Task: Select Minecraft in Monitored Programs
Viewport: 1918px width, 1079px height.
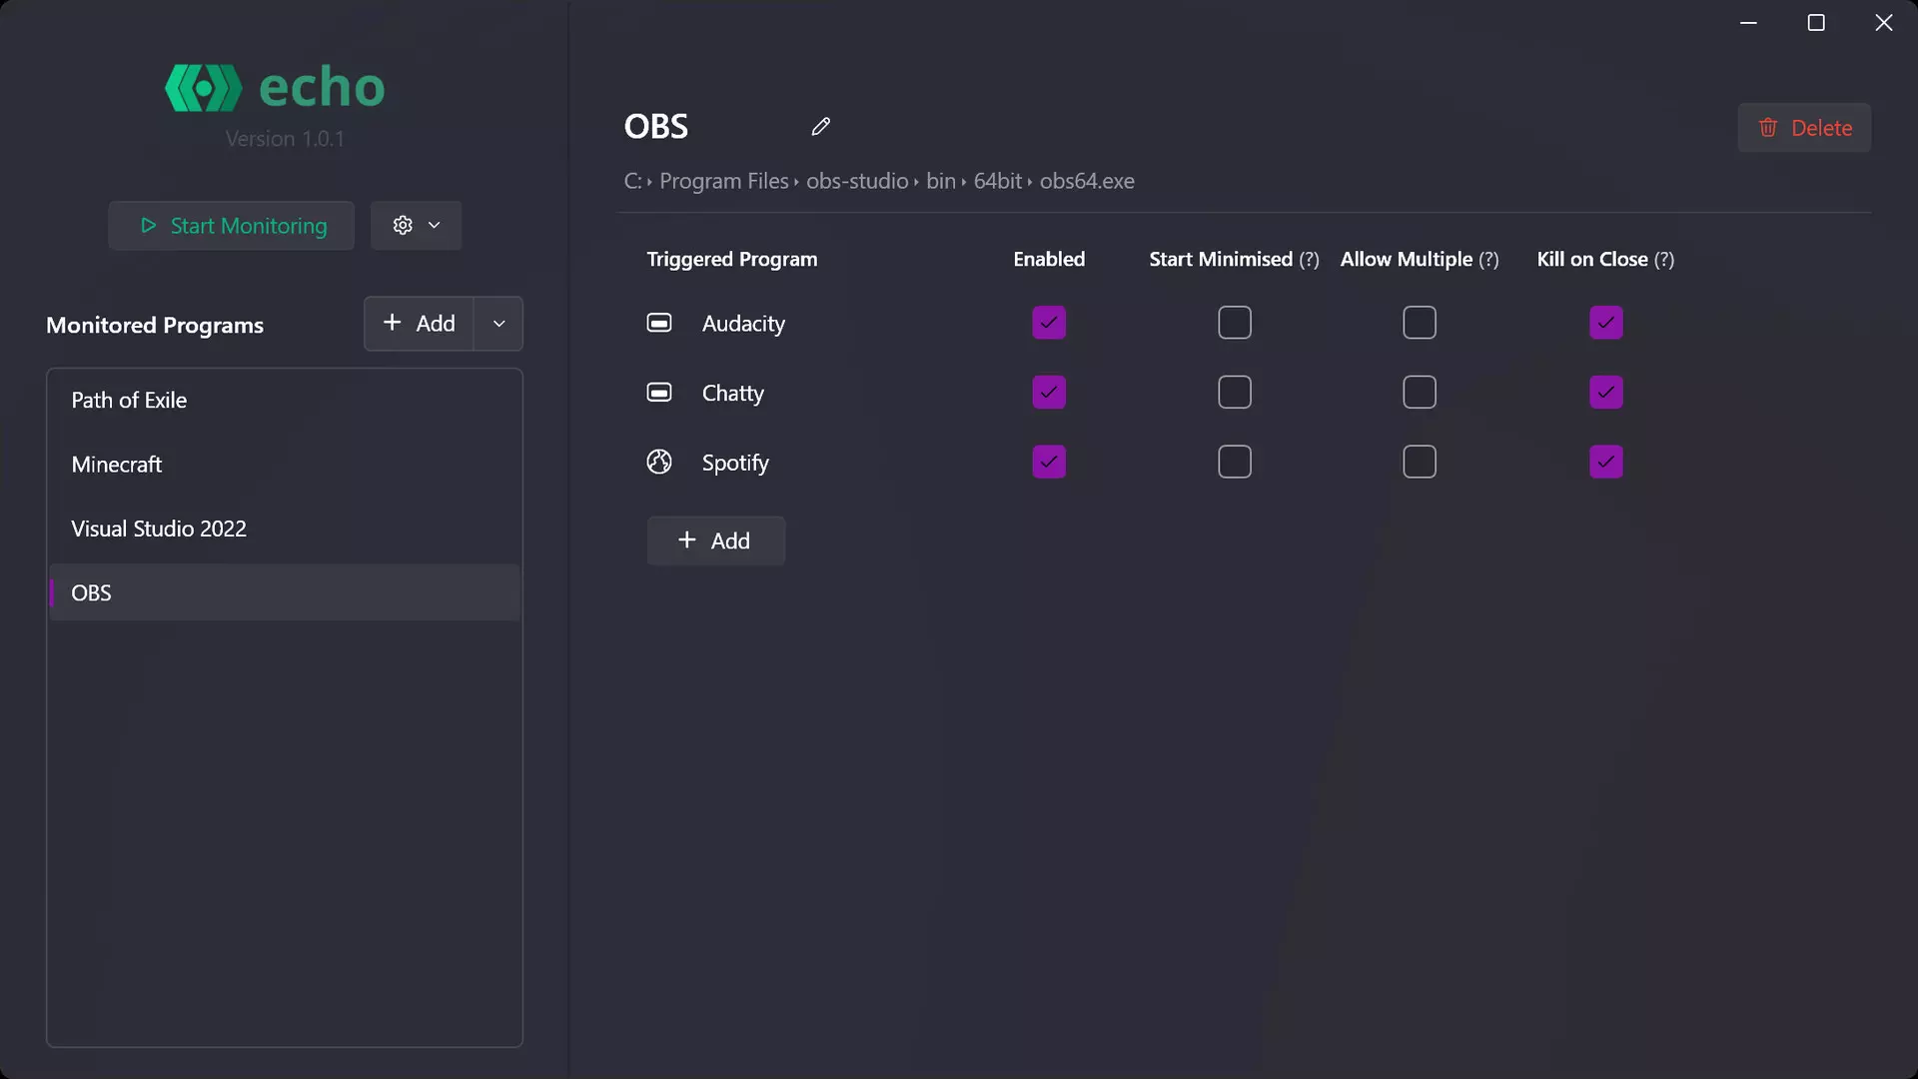Action: pyautogui.click(x=285, y=465)
